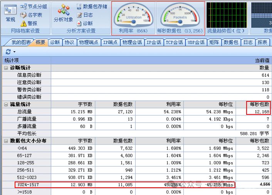Select the >=1518 packet size row
This screenshot has height=195, width=272.
coord(136,192)
